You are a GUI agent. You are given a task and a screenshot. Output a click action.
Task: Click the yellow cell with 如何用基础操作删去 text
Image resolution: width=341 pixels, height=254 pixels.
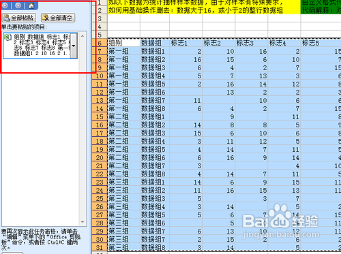click(x=204, y=10)
